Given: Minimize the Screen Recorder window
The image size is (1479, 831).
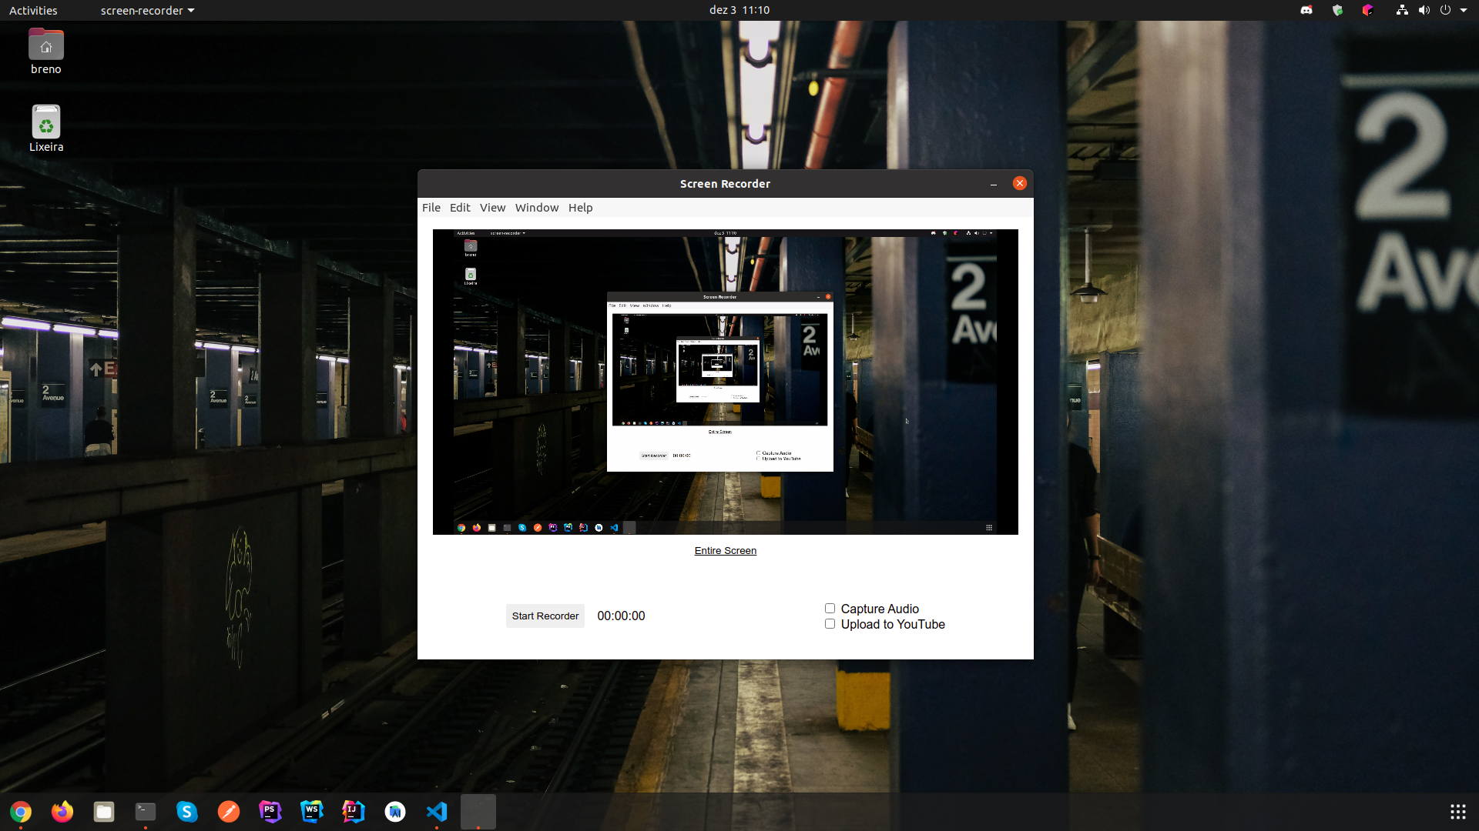Looking at the screenshot, I should (x=994, y=184).
